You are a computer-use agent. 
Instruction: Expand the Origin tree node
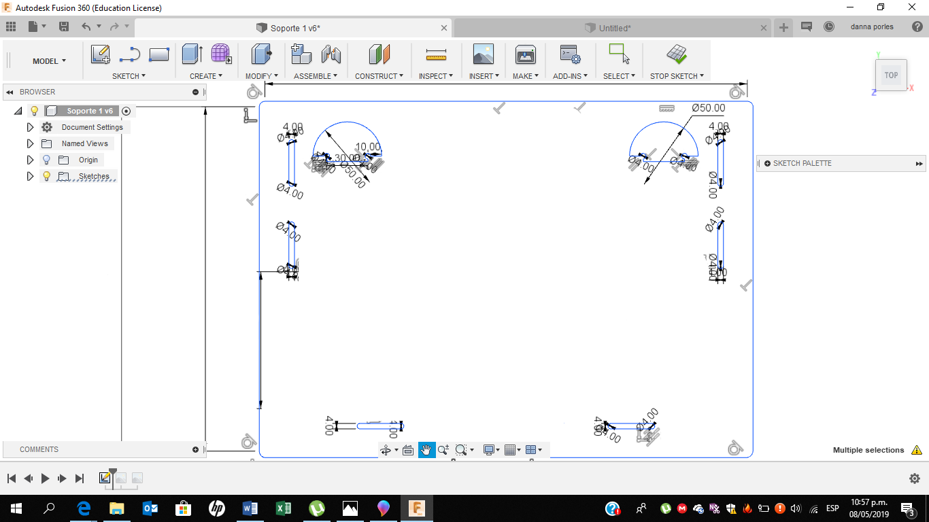tap(30, 160)
